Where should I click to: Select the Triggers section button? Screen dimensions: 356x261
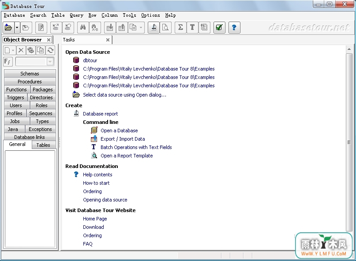click(15, 97)
